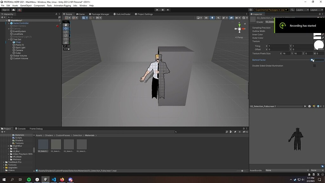Toggle scene view lighting

coord(212,18)
